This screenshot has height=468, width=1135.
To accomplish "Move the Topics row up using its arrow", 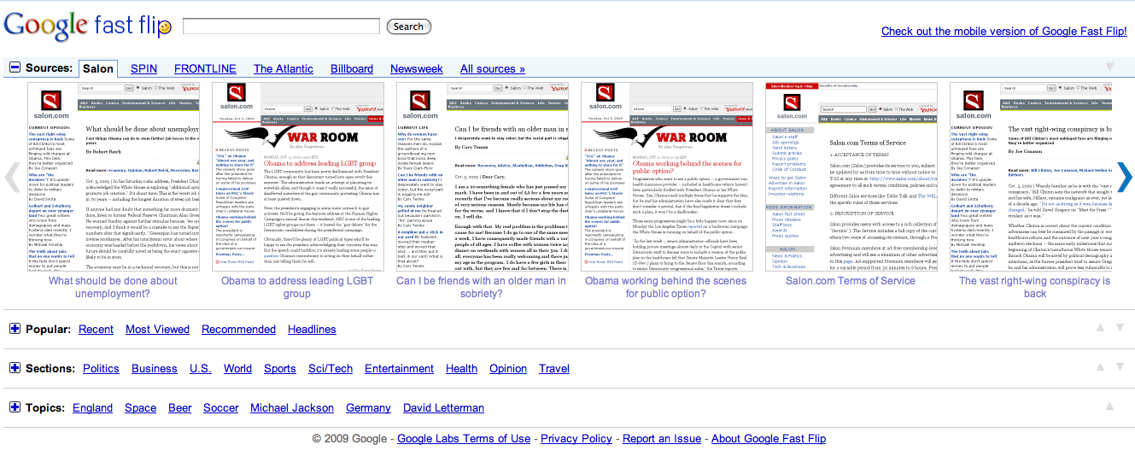I will coord(1109,406).
